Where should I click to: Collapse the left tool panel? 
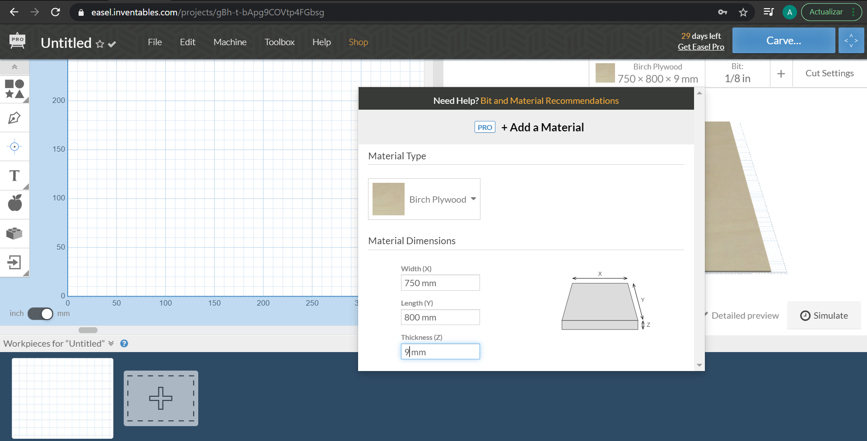pos(14,67)
